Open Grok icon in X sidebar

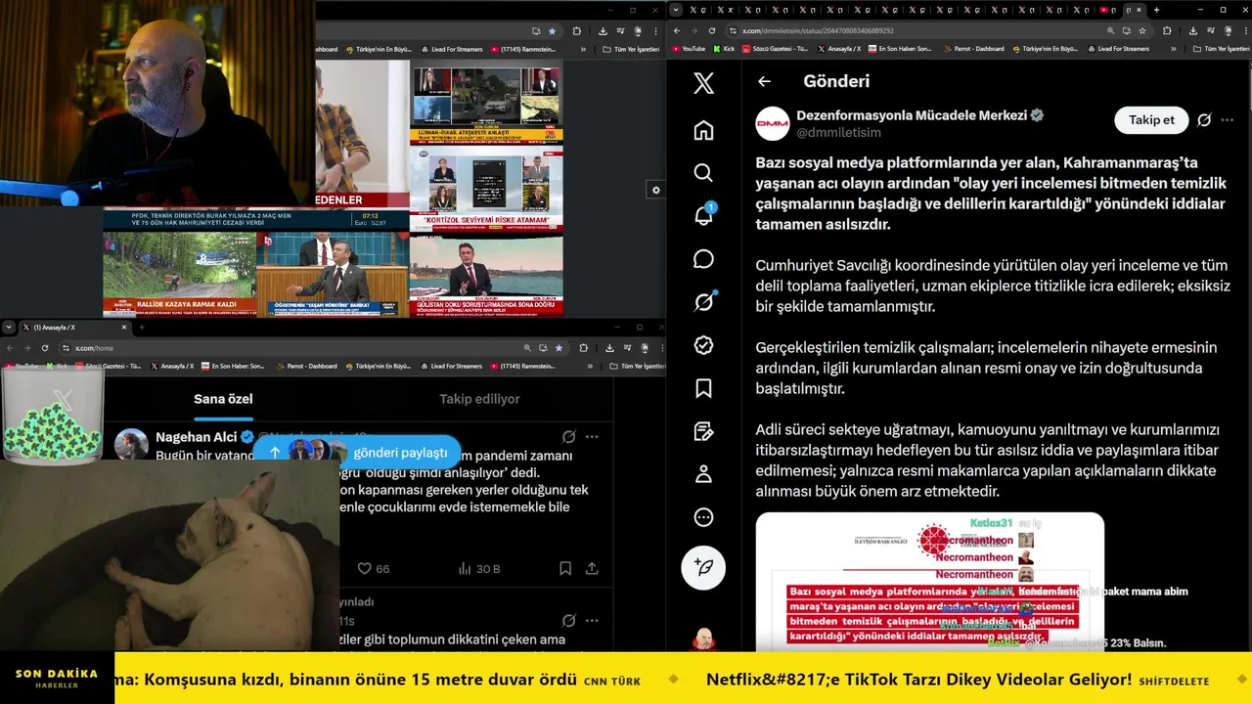point(703,302)
